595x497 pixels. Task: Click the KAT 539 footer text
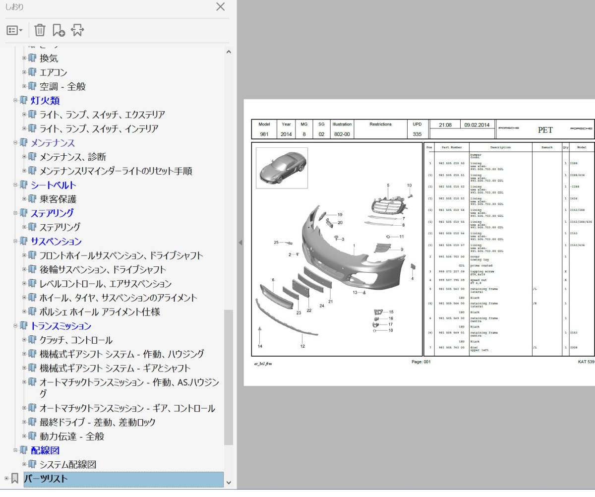point(586,362)
